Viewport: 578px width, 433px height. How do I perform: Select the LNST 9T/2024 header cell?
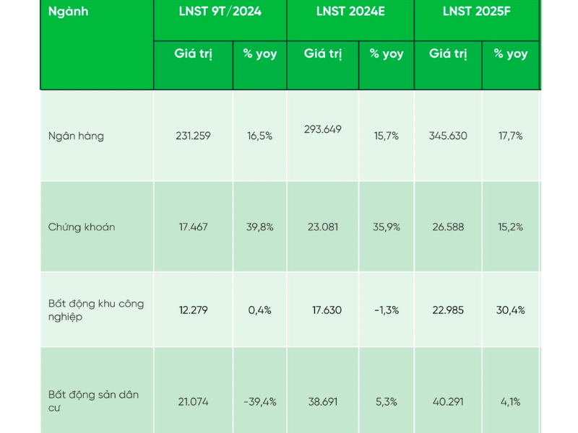pyautogui.click(x=220, y=20)
